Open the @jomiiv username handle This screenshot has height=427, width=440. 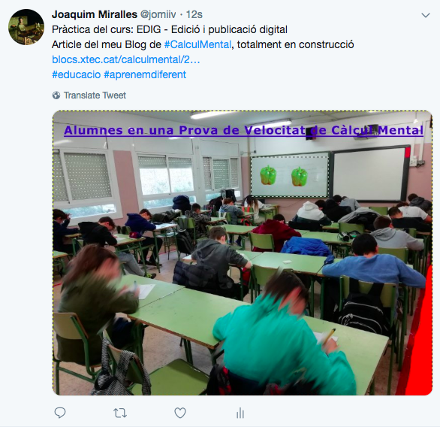158,14
